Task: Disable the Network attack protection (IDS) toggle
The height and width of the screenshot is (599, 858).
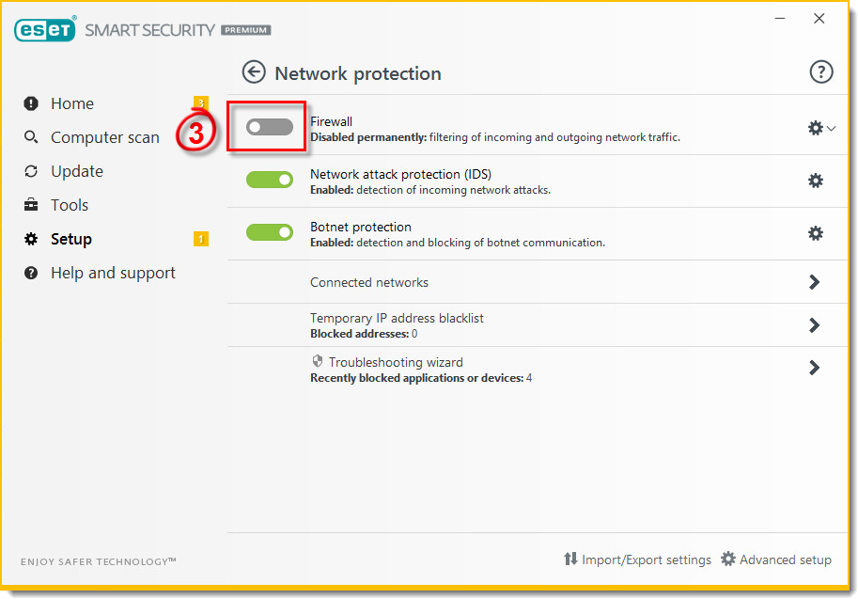Action: [x=269, y=180]
